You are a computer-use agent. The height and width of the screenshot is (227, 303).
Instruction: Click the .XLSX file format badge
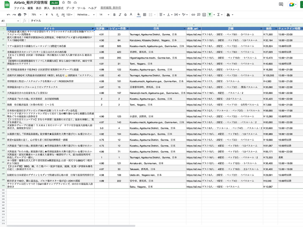(x=55, y=3)
